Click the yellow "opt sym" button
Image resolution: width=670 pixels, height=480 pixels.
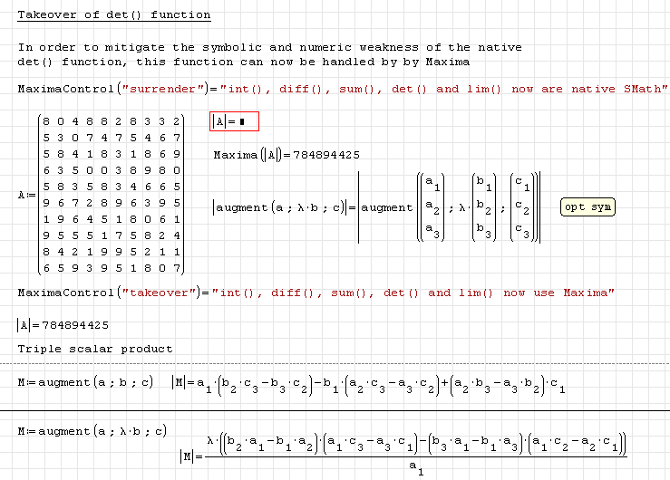[587, 207]
